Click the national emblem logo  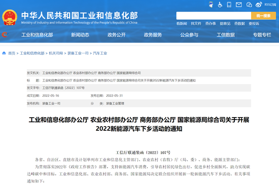10,17
